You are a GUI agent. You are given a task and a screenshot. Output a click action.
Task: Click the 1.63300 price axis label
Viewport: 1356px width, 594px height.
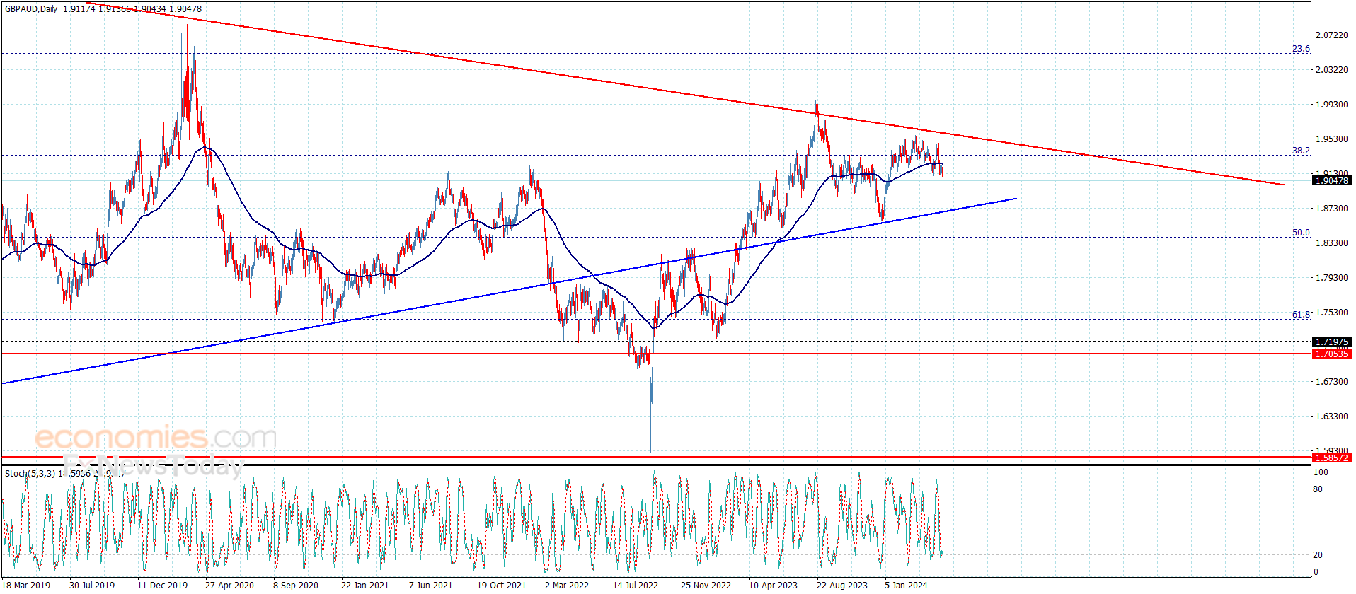coord(1331,417)
